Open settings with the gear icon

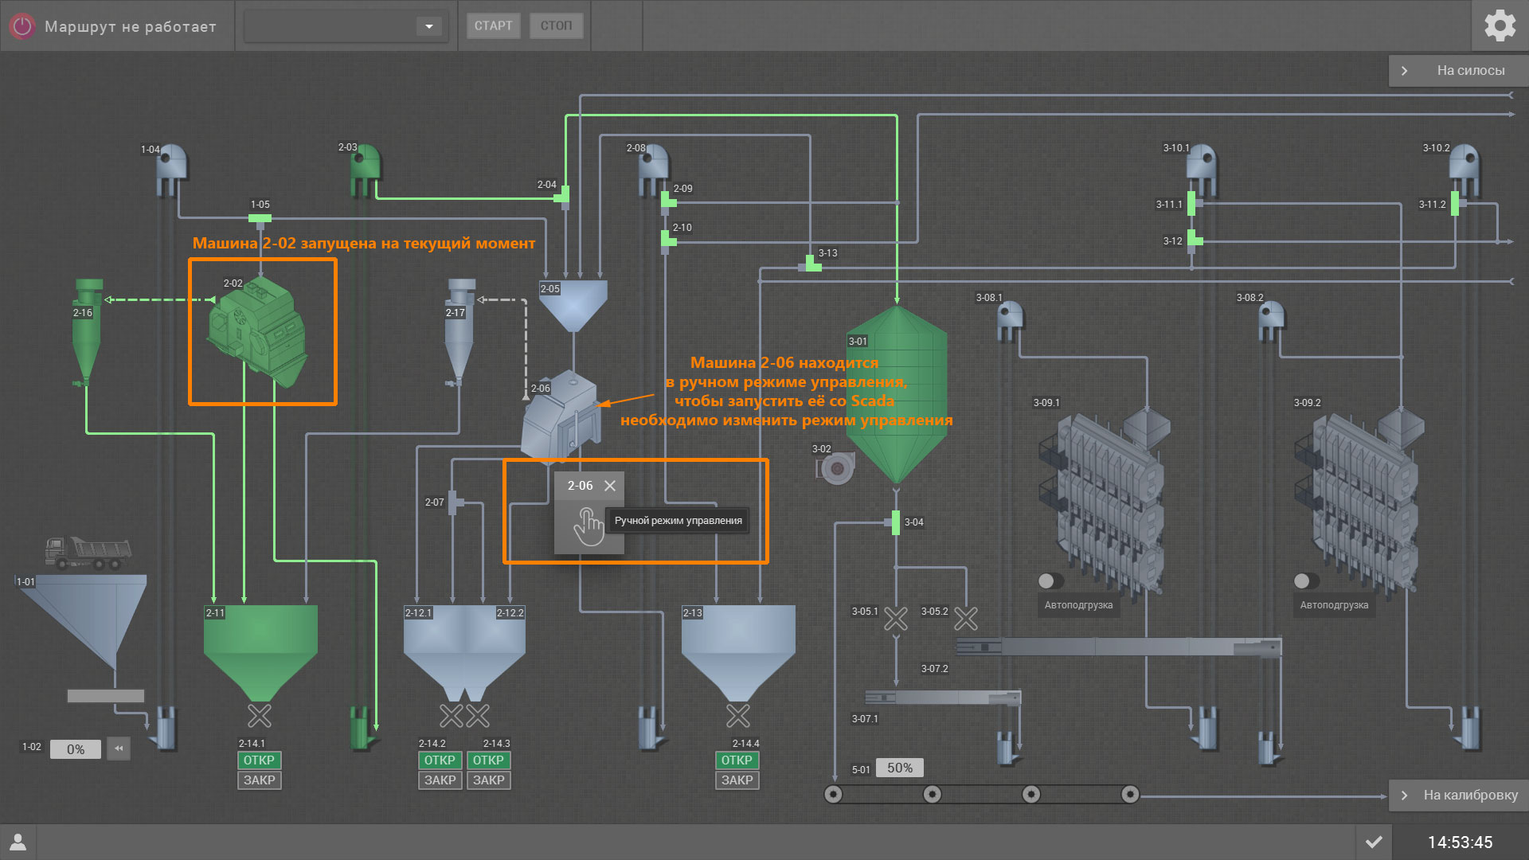[1500, 25]
